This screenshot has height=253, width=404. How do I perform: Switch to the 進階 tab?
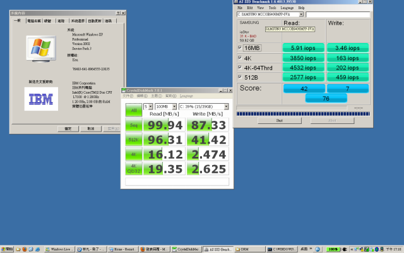point(61,21)
